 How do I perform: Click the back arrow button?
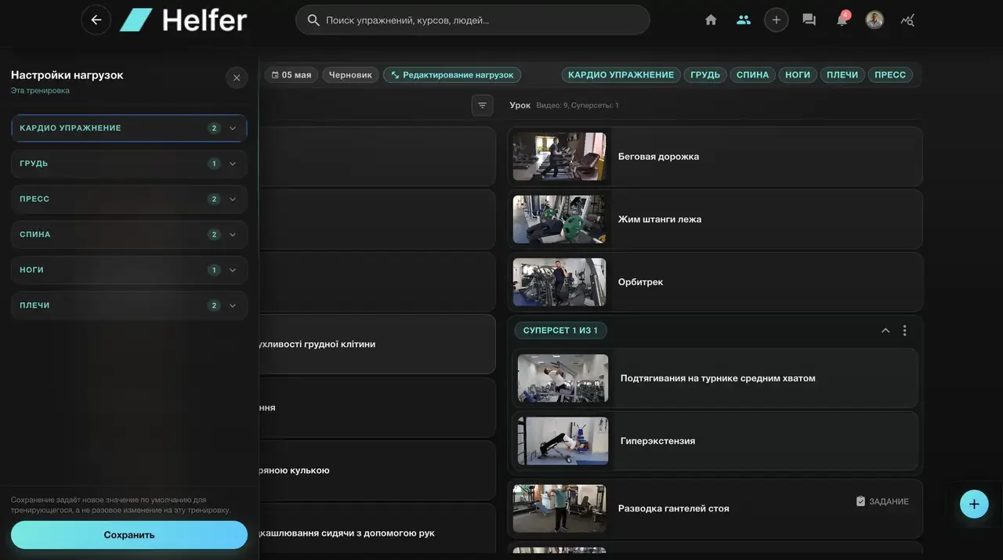pyautogui.click(x=96, y=20)
